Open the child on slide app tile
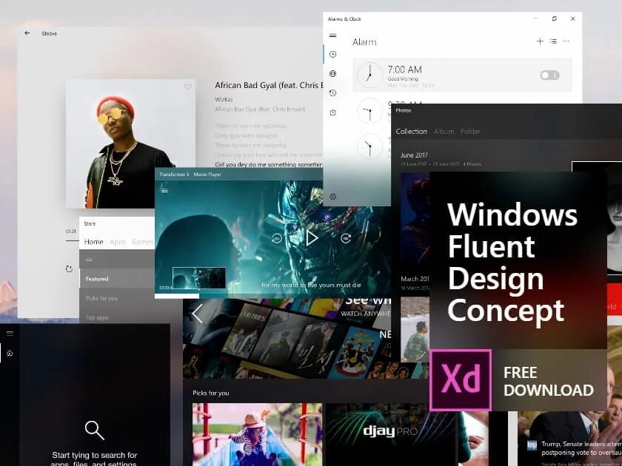622x466 pixels. click(258, 434)
